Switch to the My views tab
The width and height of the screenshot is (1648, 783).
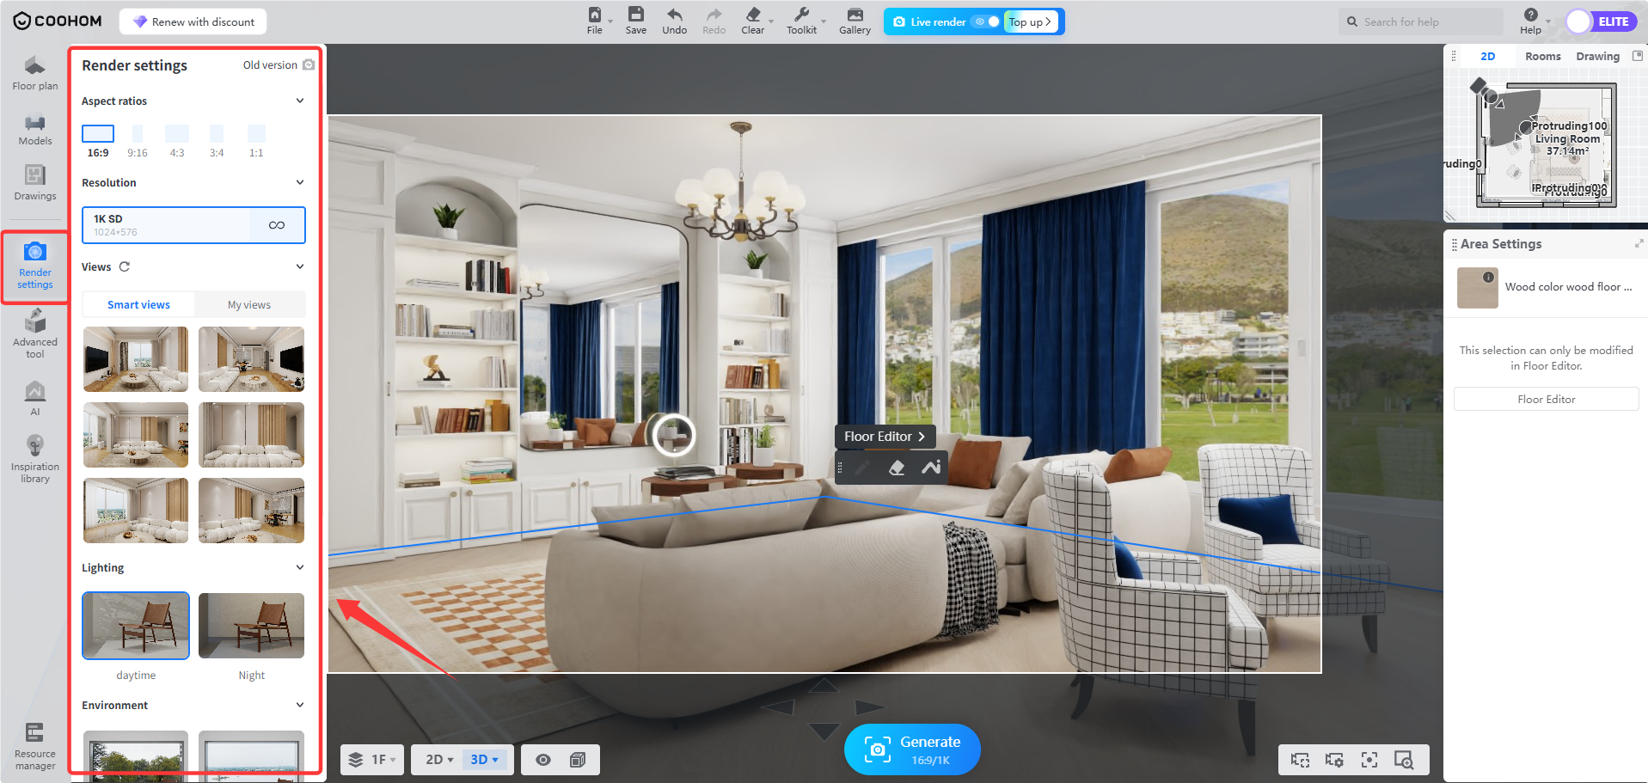click(x=249, y=305)
